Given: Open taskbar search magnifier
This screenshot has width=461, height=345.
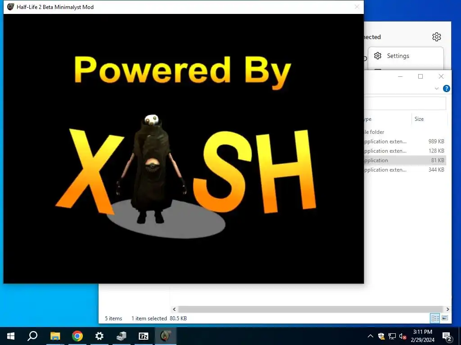Looking at the screenshot, I should 32,336.
